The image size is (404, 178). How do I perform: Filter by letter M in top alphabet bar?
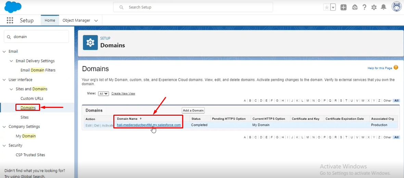[x=308, y=101]
